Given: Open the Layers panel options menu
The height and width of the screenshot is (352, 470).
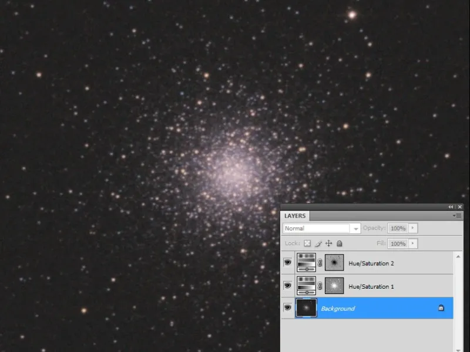Looking at the screenshot, I should pos(458,216).
